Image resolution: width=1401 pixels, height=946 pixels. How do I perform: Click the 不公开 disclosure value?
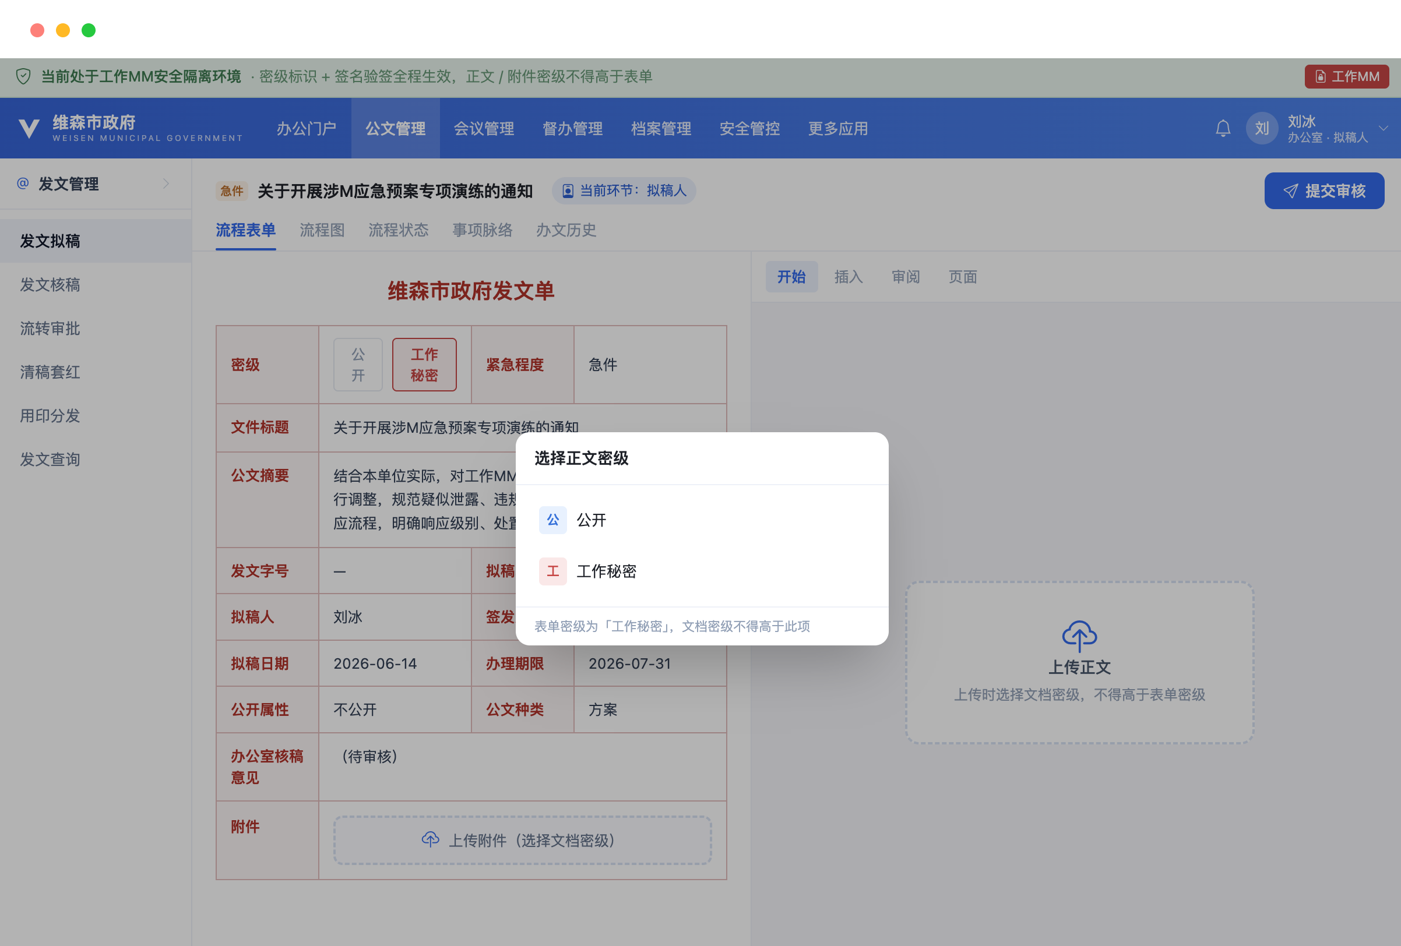point(355,709)
